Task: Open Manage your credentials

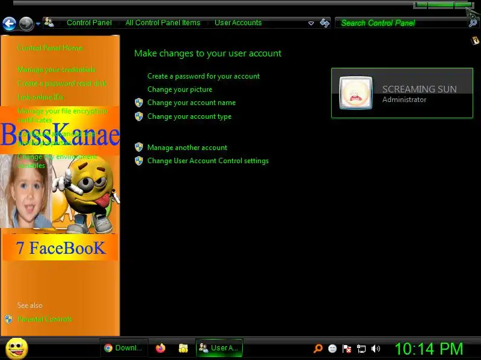Action: pyautogui.click(x=57, y=70)
